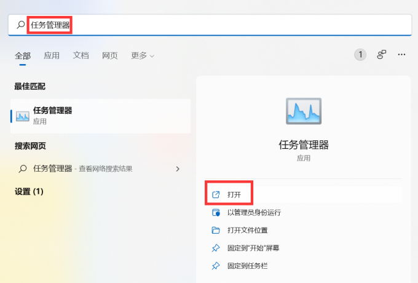Click the open-external icon beside 打开
This screenshot has height=283, width=418.
pyautogui.click(x=216, y=194)
